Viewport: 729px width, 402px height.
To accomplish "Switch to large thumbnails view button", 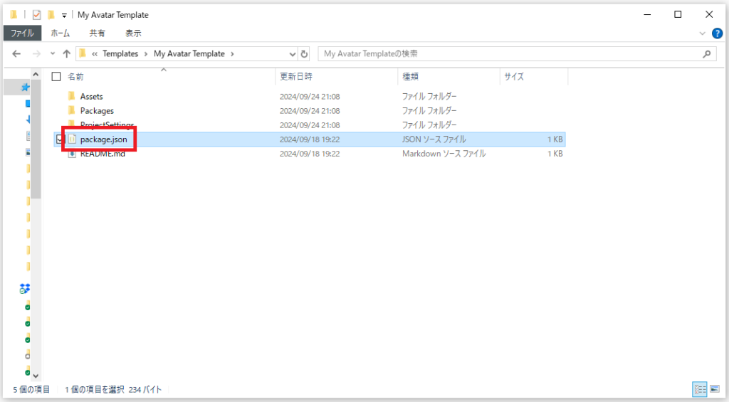I will (x=715, y=389).
